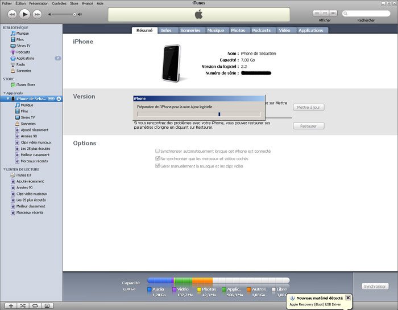Switch to grid view display button

[325, 13]
